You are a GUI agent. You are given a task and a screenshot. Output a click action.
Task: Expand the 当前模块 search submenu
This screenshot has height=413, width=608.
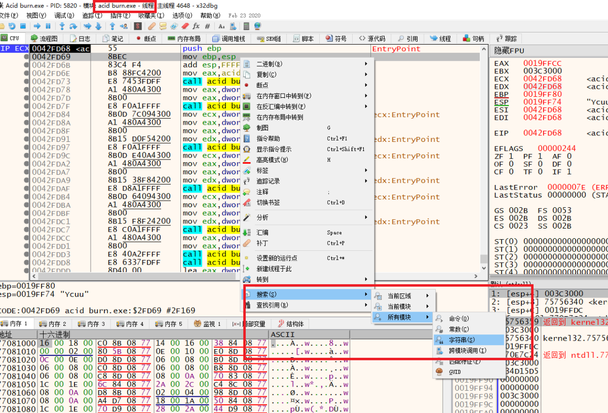pos(403,307)
